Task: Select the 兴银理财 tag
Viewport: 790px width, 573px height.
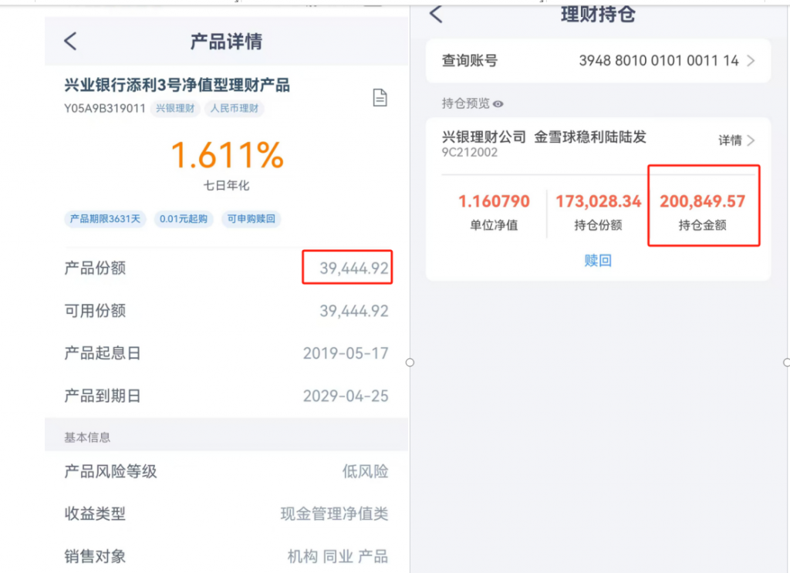Action: pos(175,108)
